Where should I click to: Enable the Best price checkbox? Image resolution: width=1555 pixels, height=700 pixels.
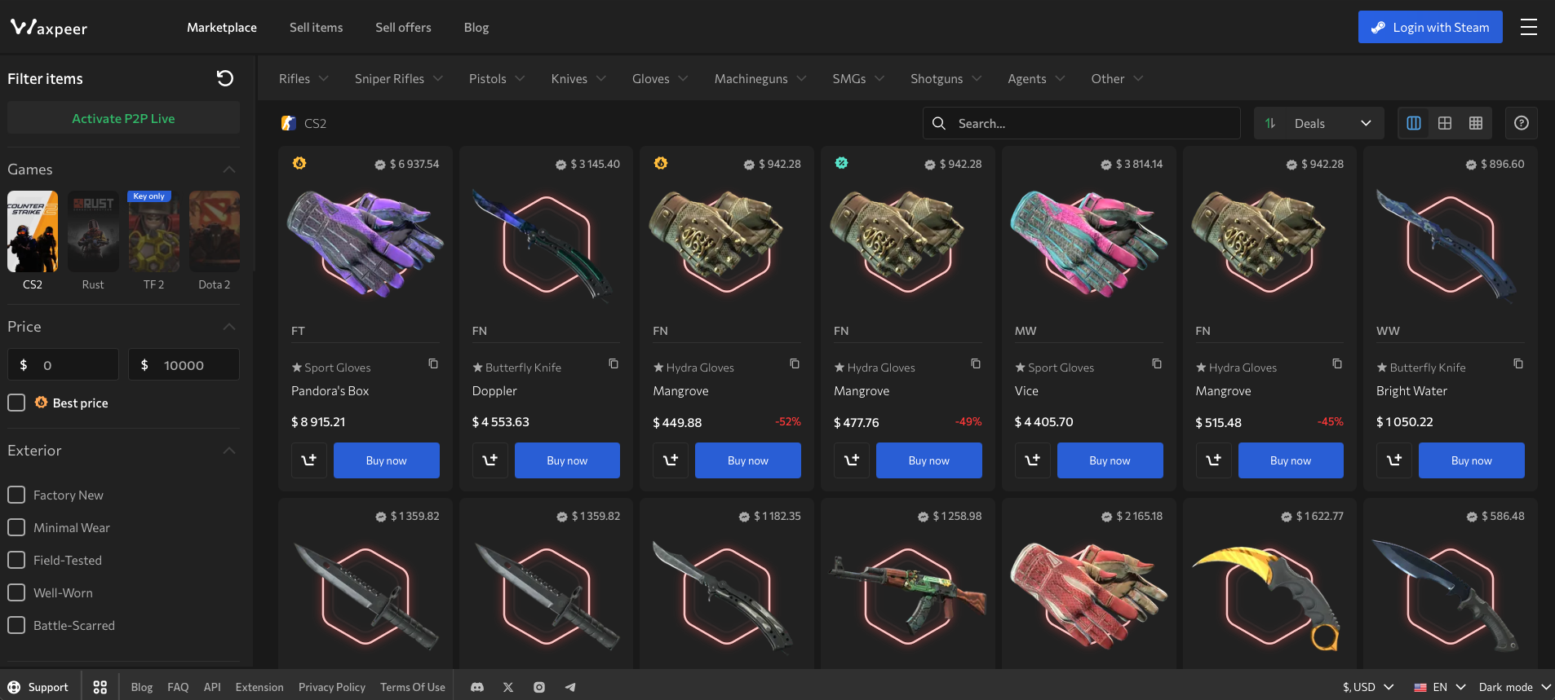[16, 403]
